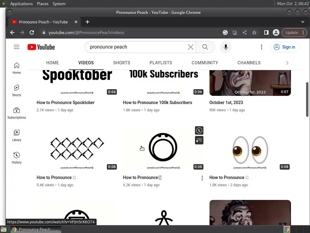Click the install app icon in address bar
This screenshot has width=310, height=233.
(x=235, y=32)
